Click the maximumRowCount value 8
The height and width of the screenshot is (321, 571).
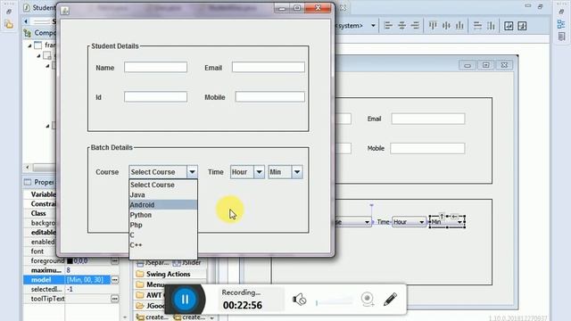[68, 270]
